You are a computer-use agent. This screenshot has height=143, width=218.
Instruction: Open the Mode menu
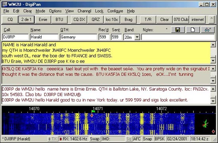click(x=40, y=11)
